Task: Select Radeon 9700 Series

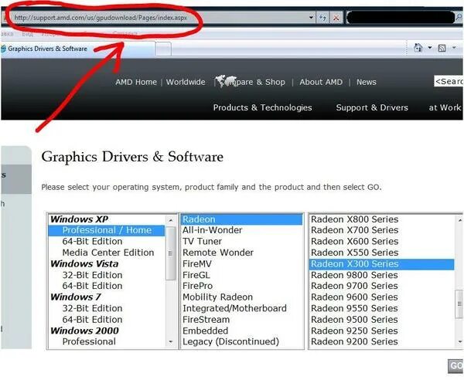Action: 382,286
